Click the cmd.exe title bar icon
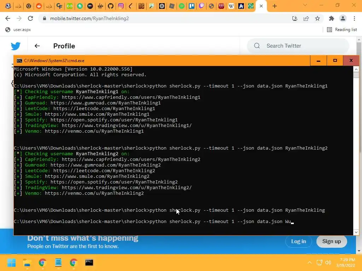Screen dimensions: 362x271 19,61
